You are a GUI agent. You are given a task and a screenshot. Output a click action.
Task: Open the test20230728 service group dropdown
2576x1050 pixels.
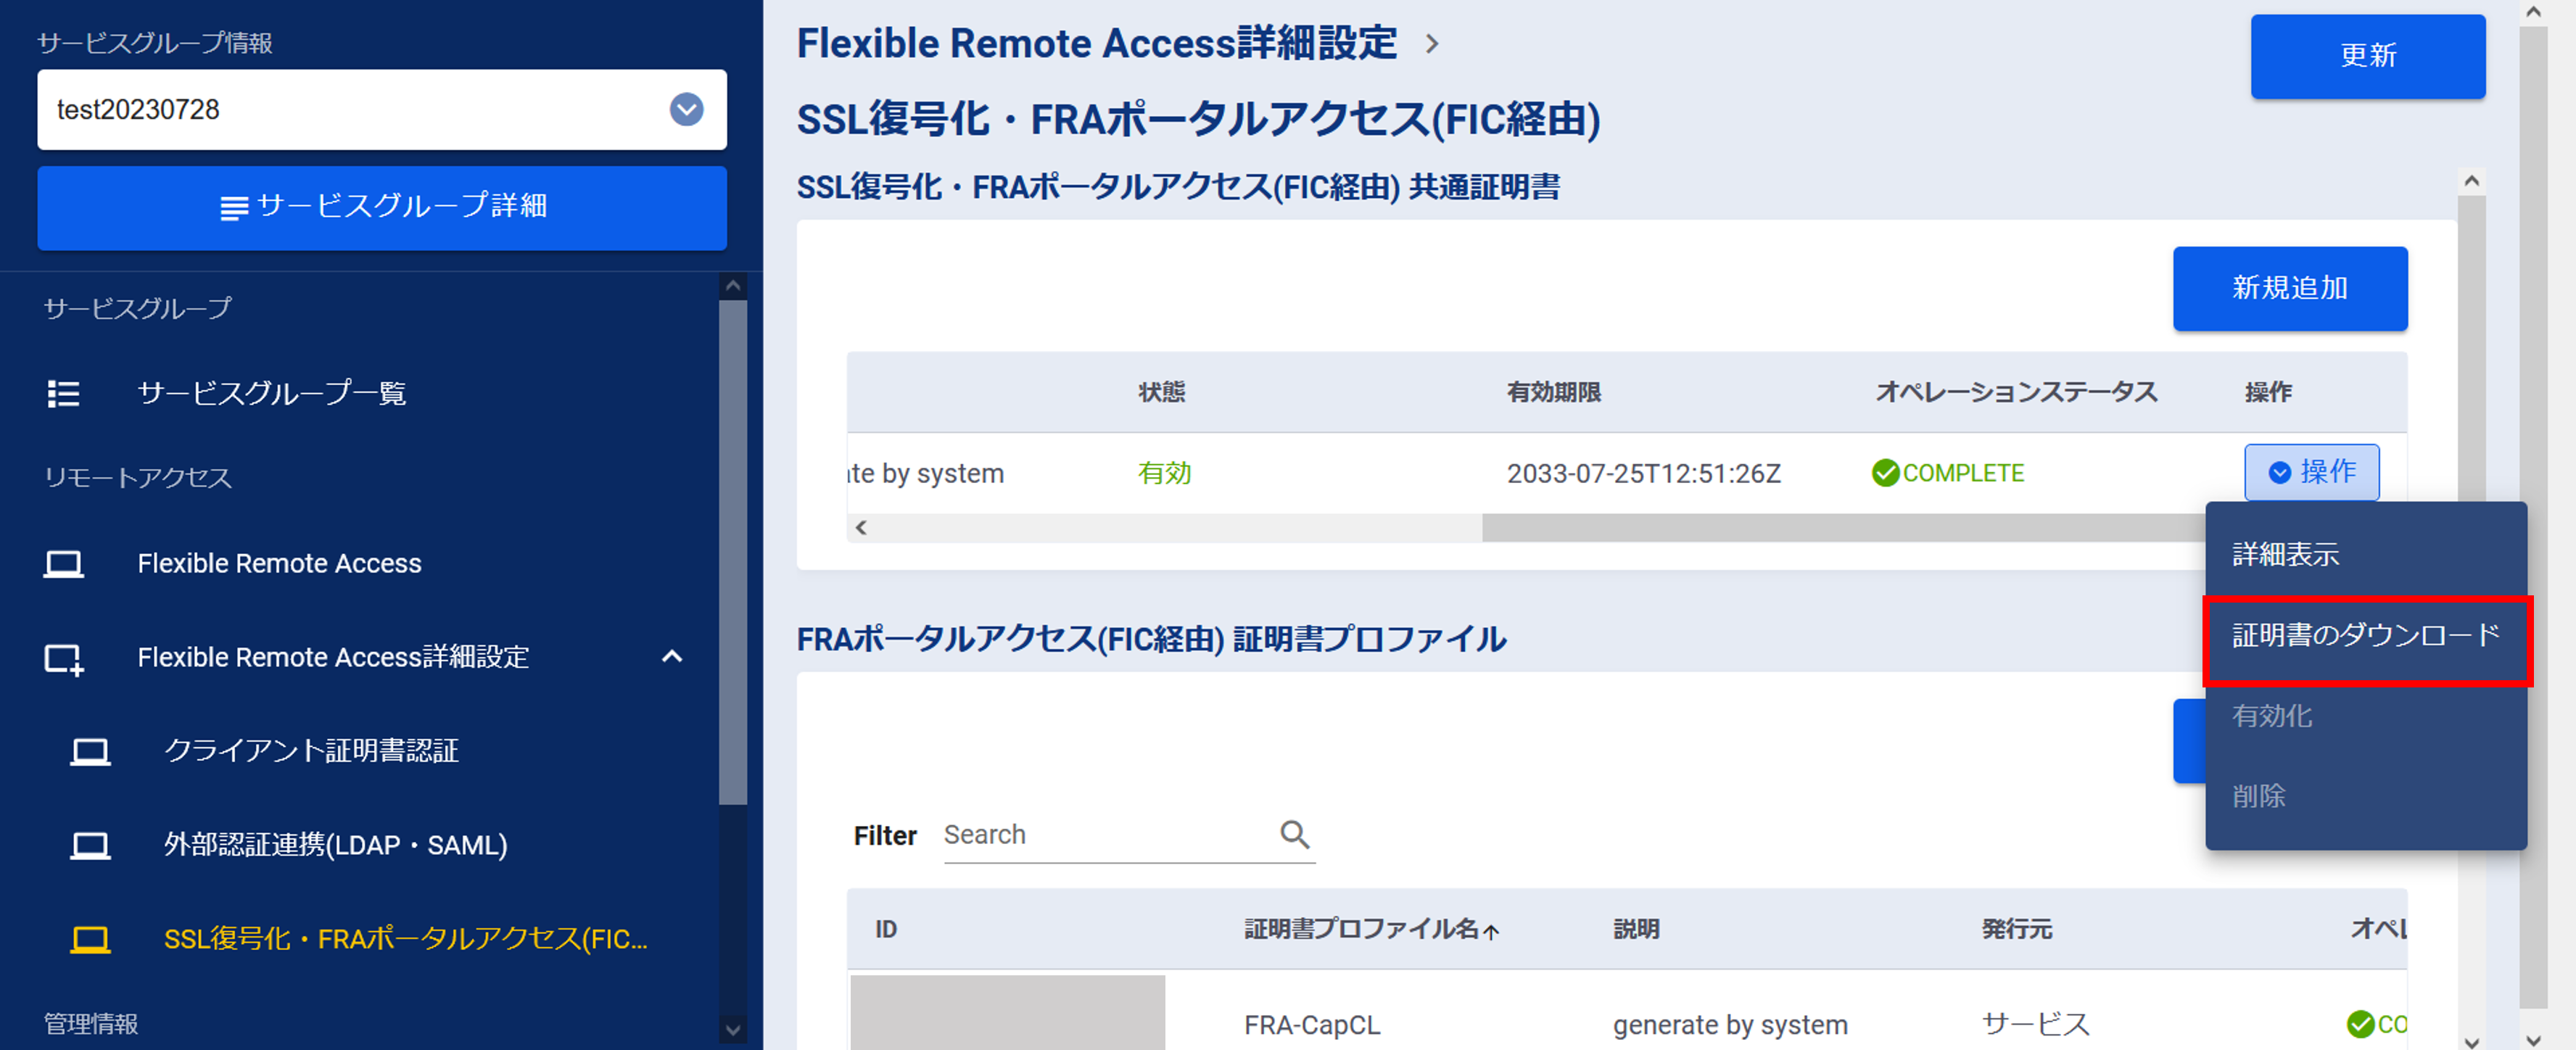[x=686, y=109]
